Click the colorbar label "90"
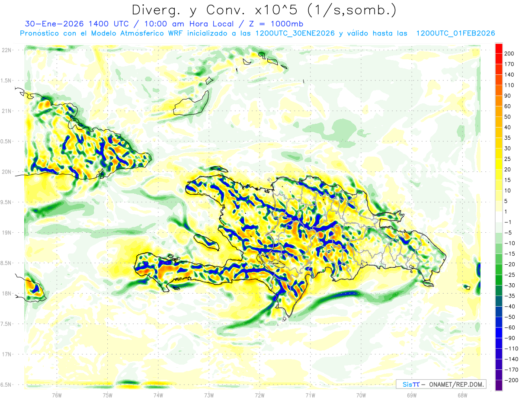519x401 pixels. point(508,96)
